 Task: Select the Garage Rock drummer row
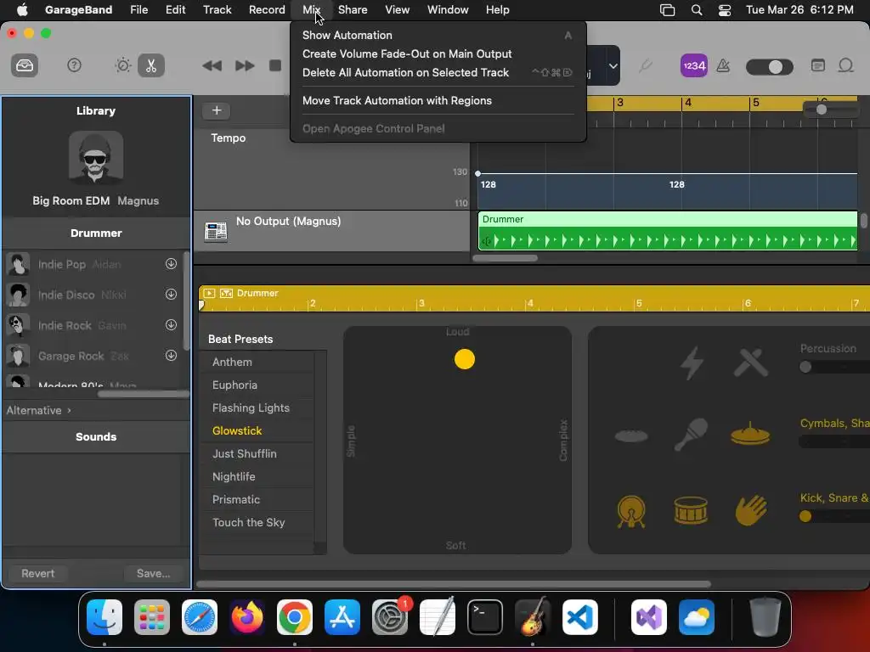click(93, 356)
